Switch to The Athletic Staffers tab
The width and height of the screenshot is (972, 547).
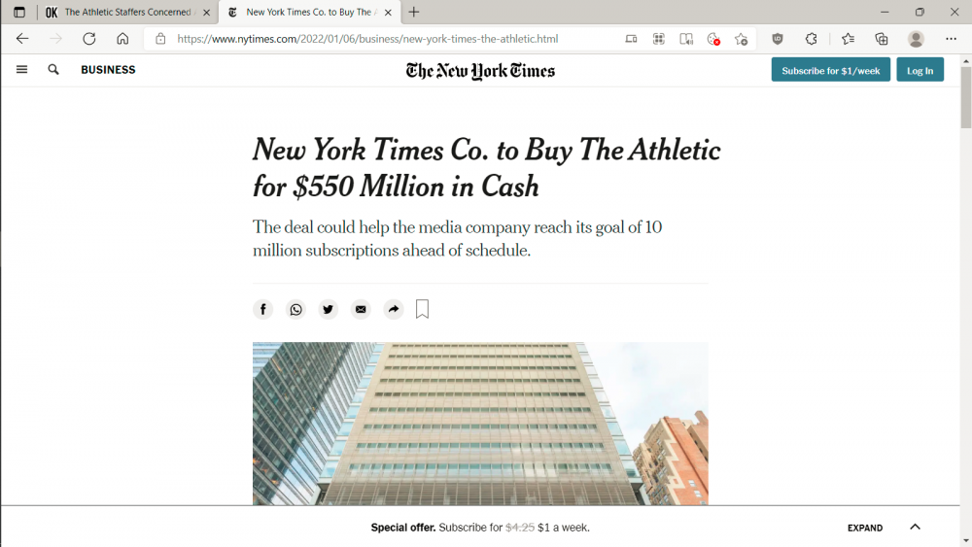126,13
